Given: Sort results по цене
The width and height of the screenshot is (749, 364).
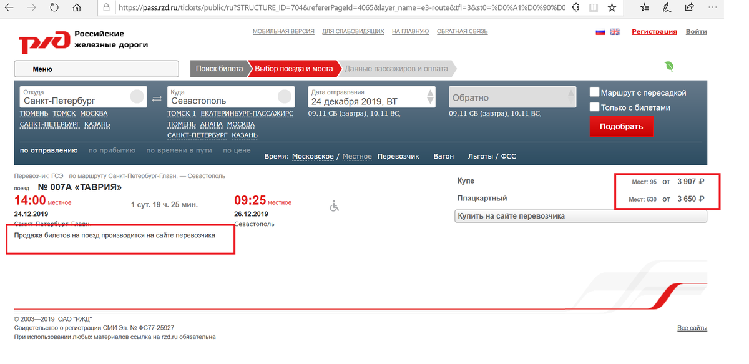Looking at the screenshot, I should click(x=237, y=150).
